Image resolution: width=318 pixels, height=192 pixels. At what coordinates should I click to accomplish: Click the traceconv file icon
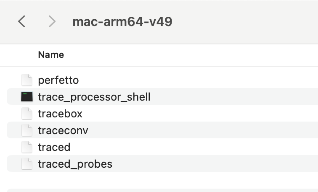tap(27, 130)
